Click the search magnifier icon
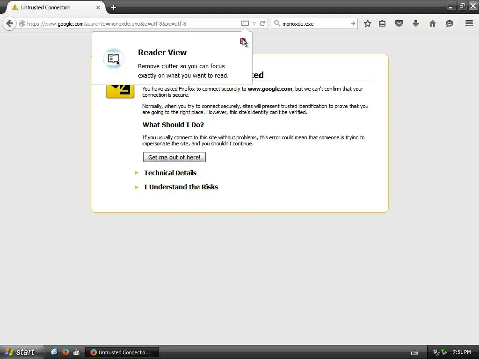Viewport: 479px width, 359px height. 277,23
